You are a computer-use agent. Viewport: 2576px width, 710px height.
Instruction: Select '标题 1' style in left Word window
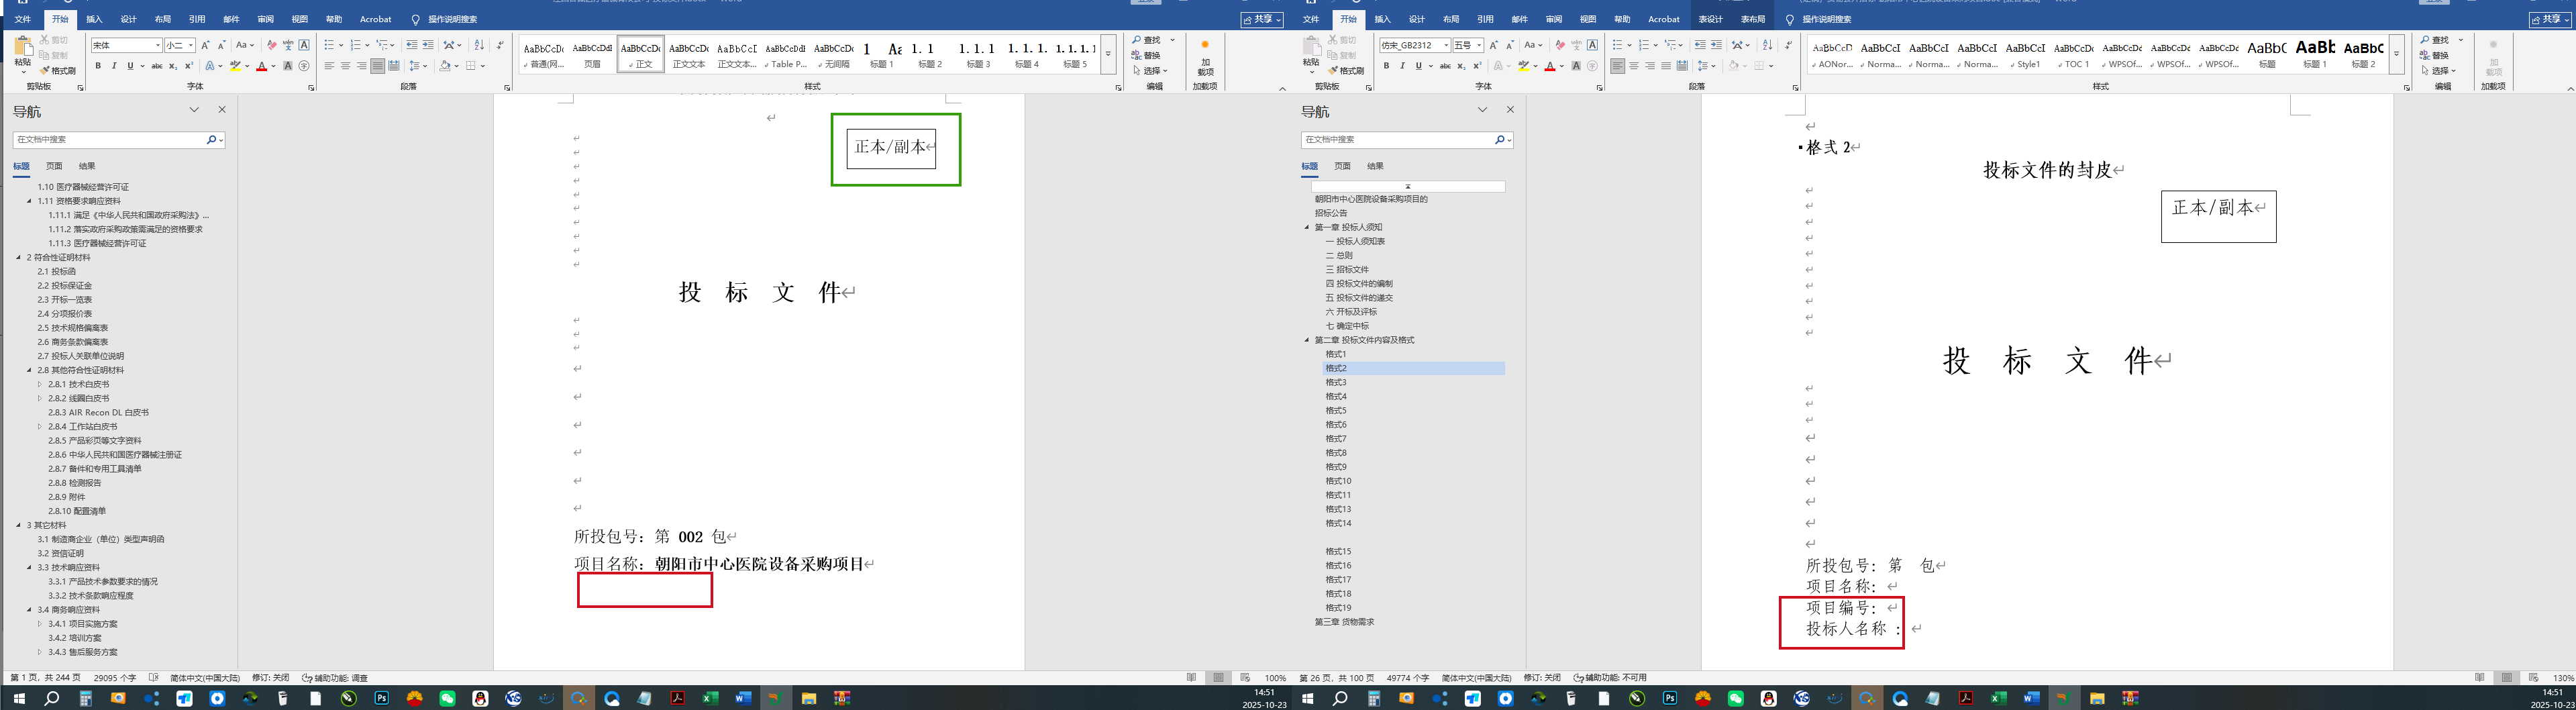(x=881, y=54)
